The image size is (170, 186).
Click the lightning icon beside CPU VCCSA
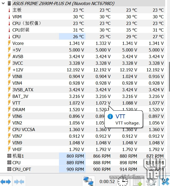coord(9,129)
